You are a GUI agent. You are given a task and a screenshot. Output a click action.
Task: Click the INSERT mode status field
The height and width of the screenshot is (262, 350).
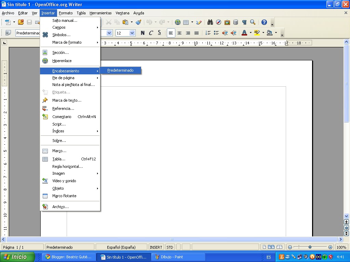pyautogui.click(x=156, y=247)
